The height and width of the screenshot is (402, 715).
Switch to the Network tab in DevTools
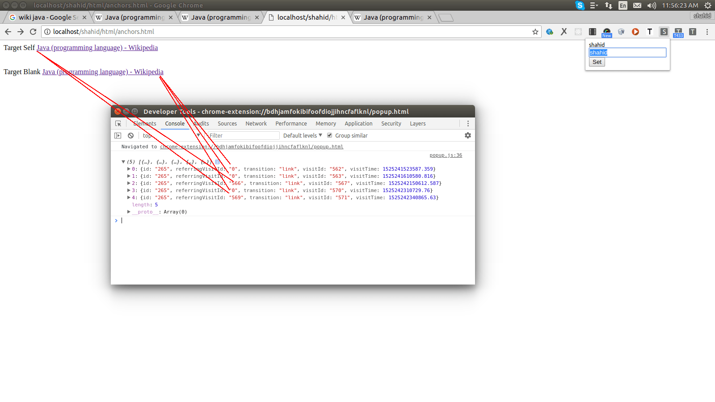[x=256, y=123]
